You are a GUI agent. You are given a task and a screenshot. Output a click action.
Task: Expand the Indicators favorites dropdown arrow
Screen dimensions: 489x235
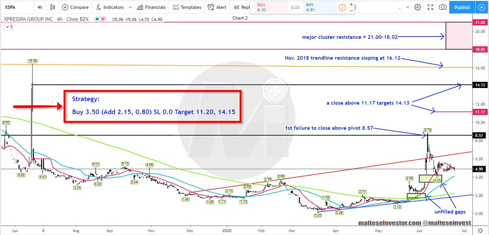coord(130,7)
